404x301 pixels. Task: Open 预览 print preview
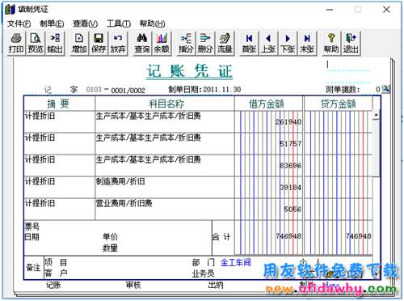click(x=36, y=44)
